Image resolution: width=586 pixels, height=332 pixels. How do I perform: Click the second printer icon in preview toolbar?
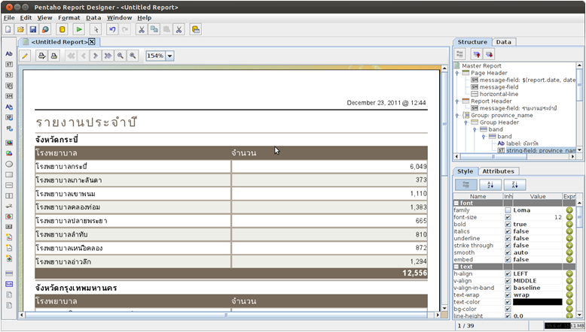pyautogui.click(x=53, y=56)
